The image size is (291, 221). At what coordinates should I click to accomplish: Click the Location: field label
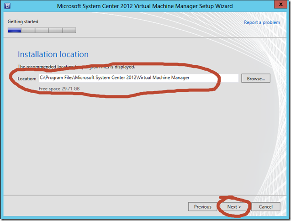coord(27,79)
